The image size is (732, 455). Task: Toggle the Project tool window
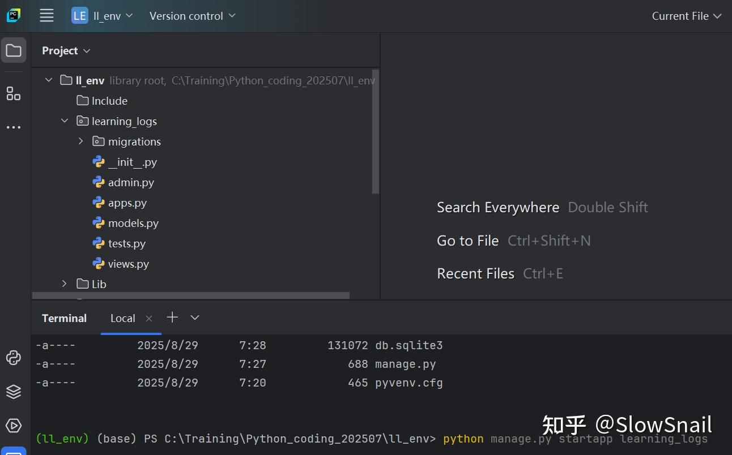14,50
